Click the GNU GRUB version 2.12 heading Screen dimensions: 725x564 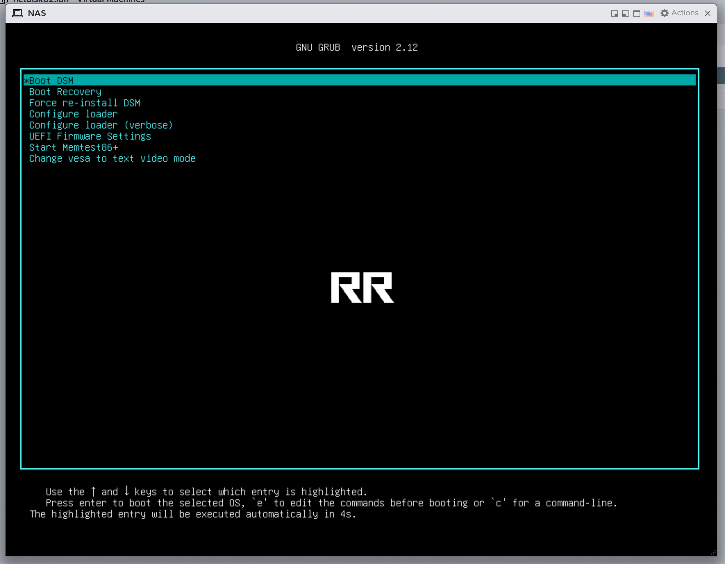tap(357, 48)
